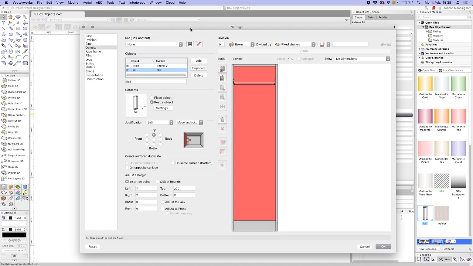Screen dimensions: 473x266
Task: Select the Walnut texture thumbnail
Action: click(x=442, y=213)
